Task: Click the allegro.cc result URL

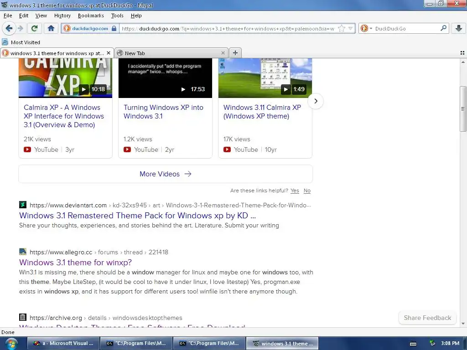Action: click(x=99, y=252)
